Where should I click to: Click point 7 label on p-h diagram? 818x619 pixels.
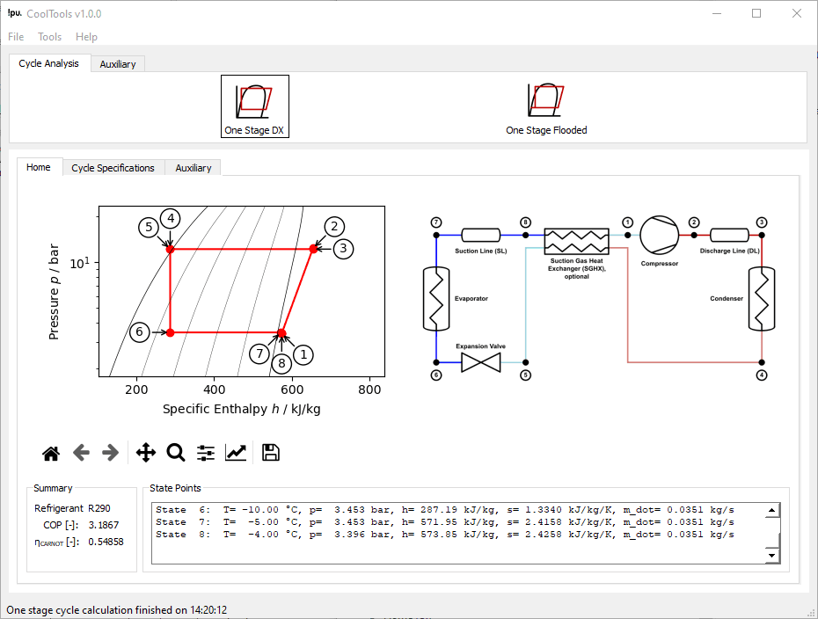[259, 354]
